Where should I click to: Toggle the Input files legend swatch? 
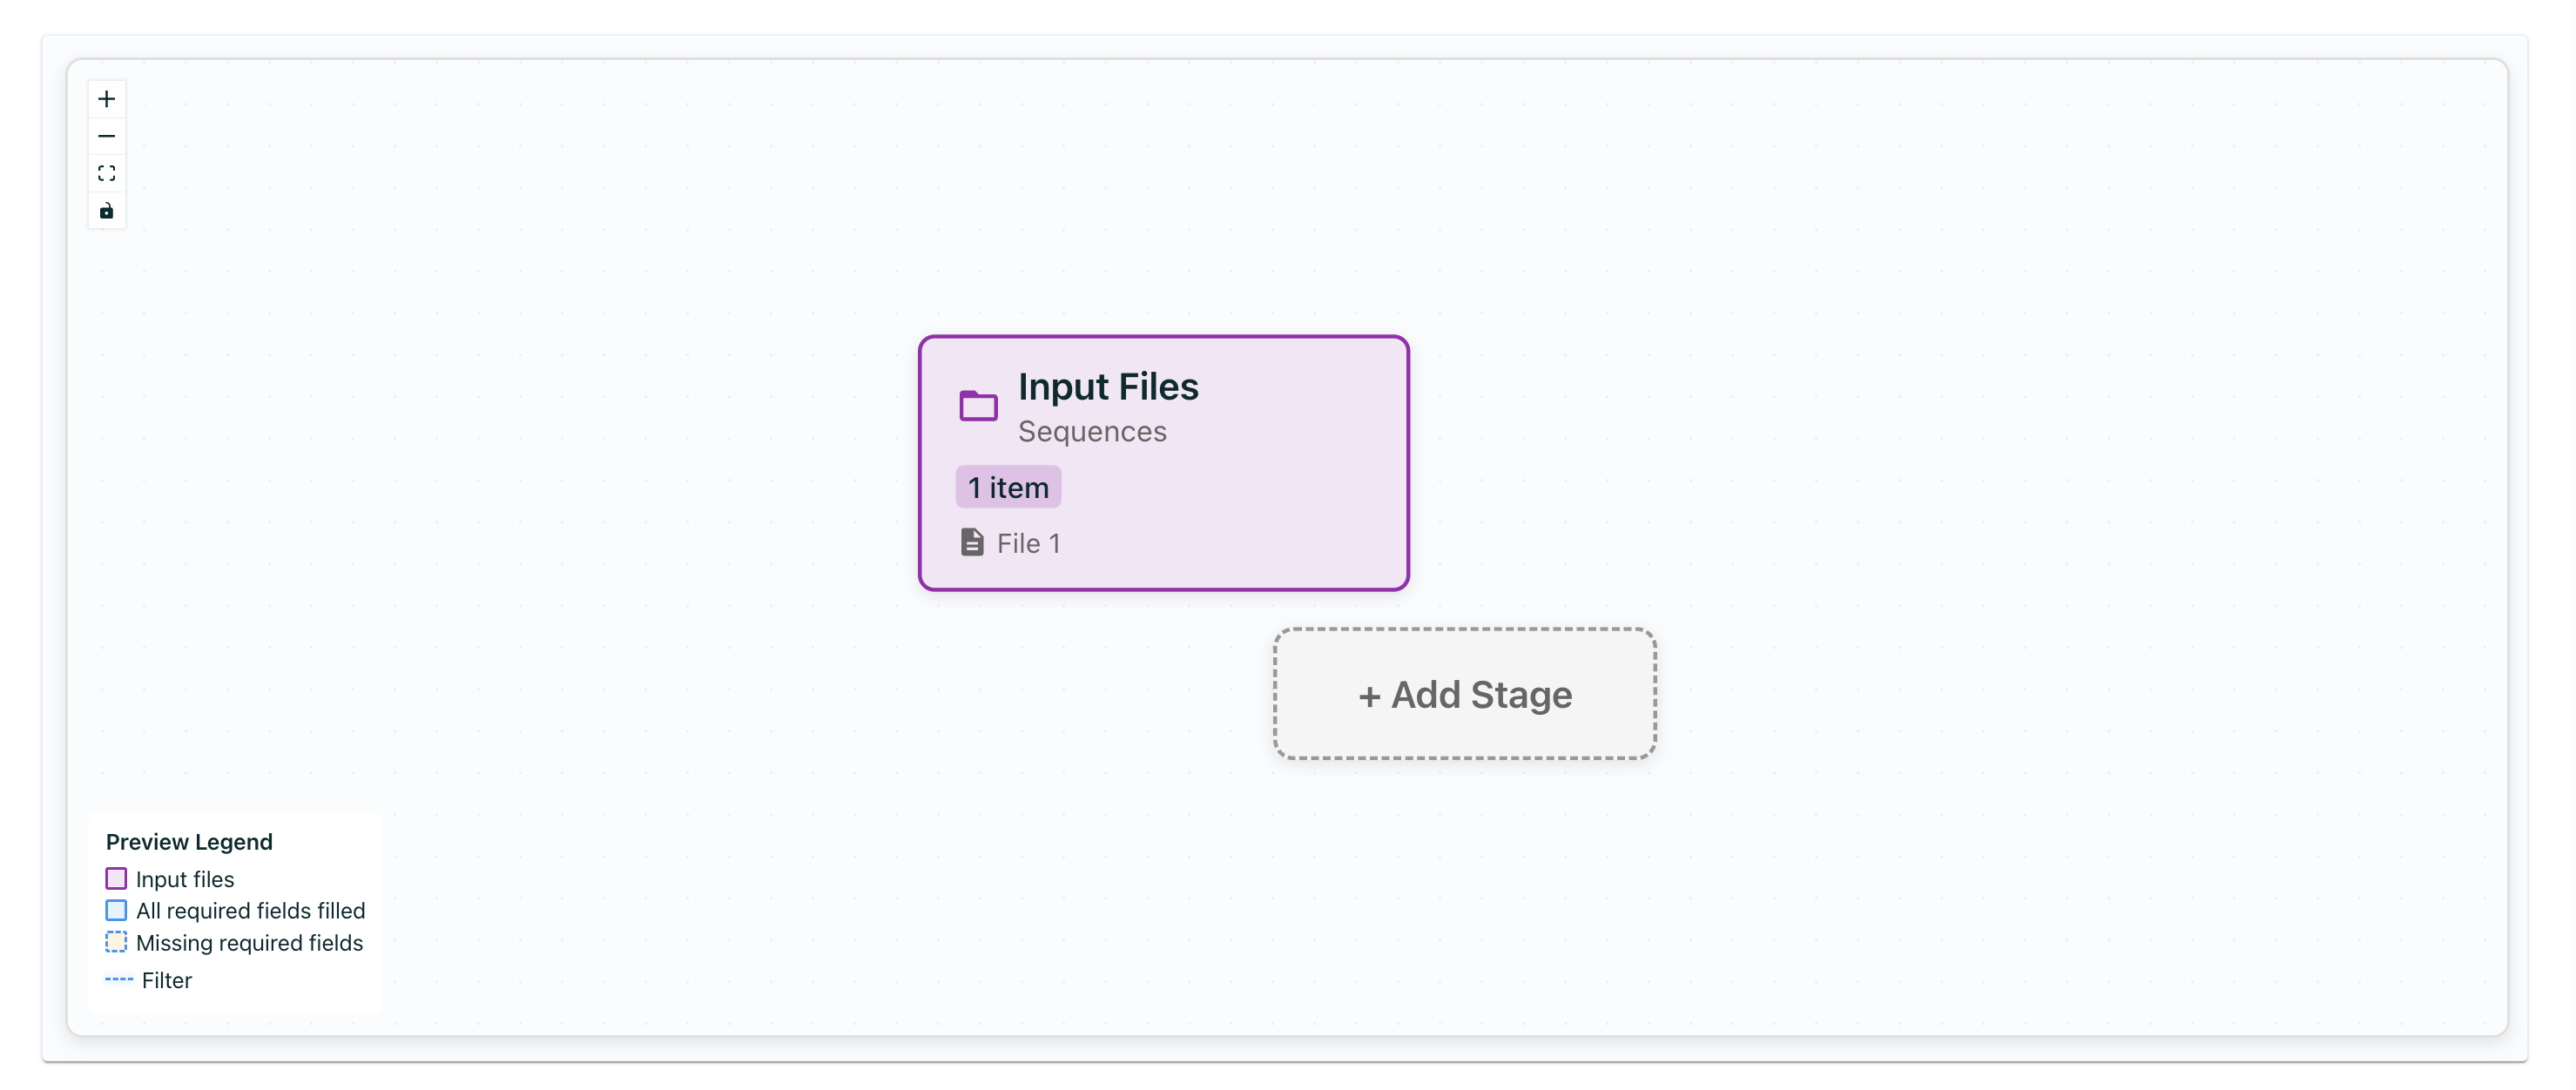(x=117, y=878)
